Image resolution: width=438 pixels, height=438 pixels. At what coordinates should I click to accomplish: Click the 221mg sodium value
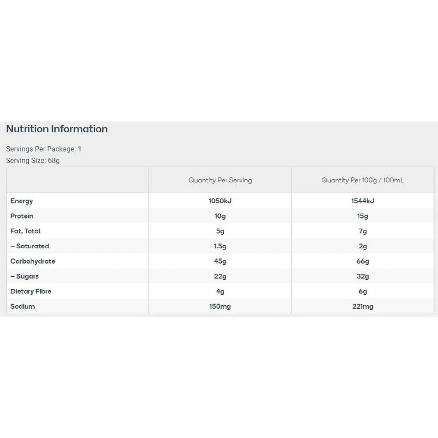tap(363, 306)
